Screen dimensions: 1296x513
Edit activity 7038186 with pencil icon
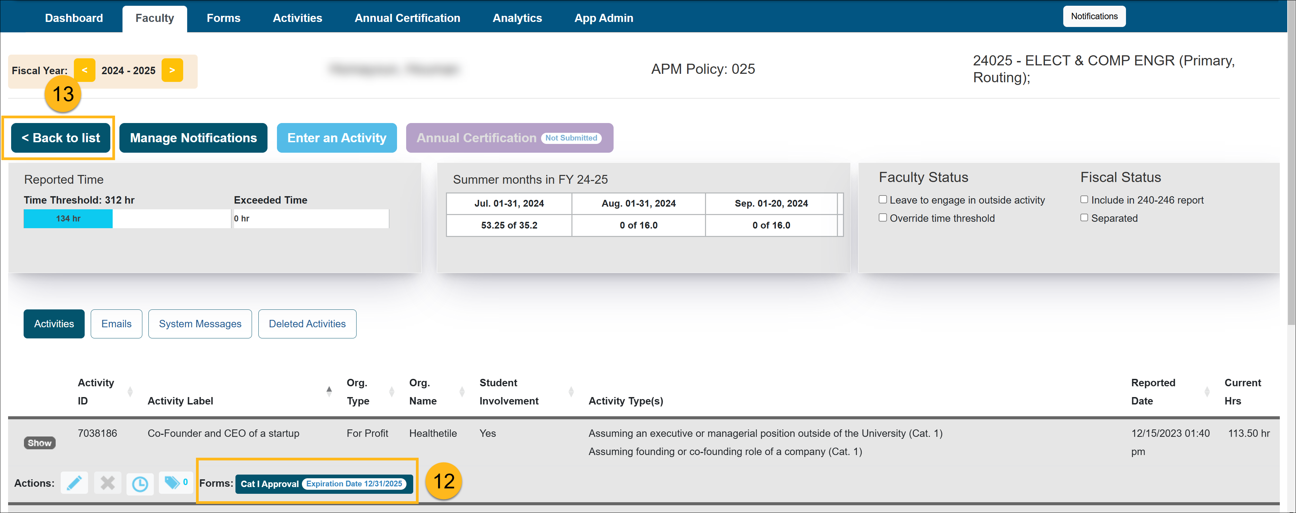pyautogui.click(x=74, y=483)
